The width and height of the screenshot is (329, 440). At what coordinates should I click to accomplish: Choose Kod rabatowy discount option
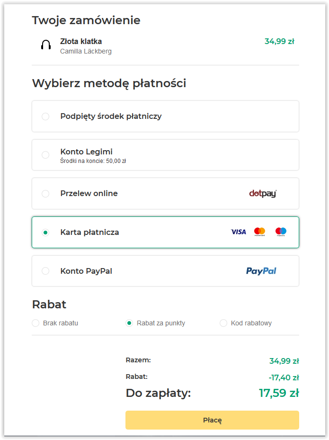point(223,323)
